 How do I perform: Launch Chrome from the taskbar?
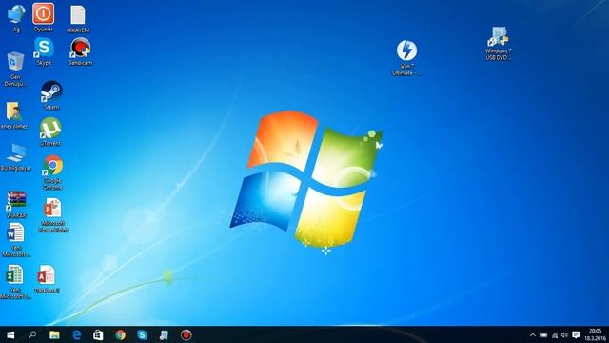[121, 334]
